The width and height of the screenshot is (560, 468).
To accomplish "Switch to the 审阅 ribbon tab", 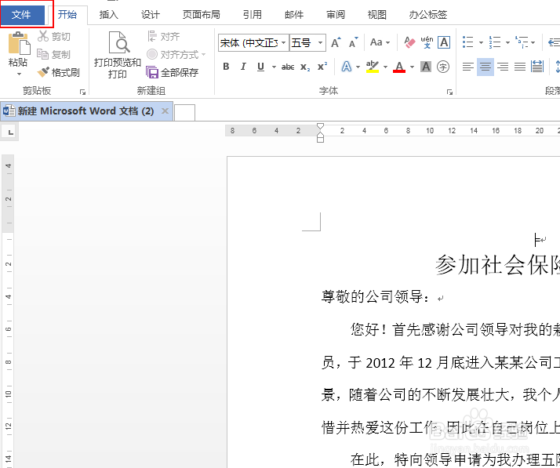I will point(336,15).
